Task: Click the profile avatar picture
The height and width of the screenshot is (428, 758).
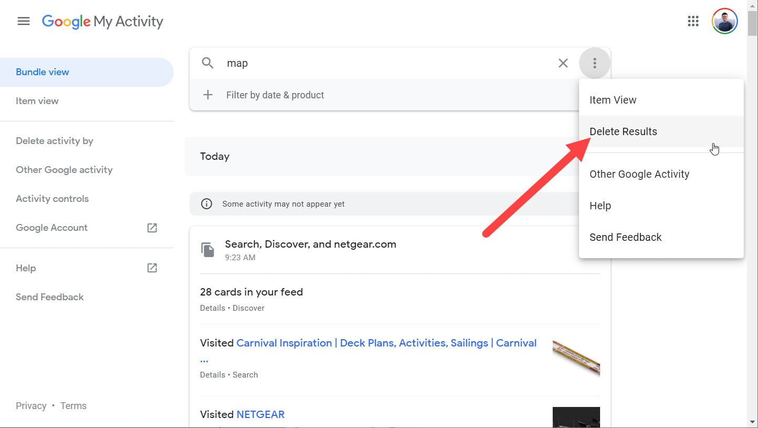Action: [724, 21]
